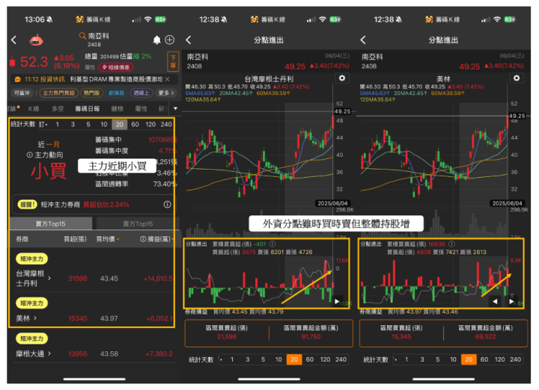Tap the battery indicator showing 85
Image resolution: width=539 pixels, height=390 pixels.
click(160, 19)
